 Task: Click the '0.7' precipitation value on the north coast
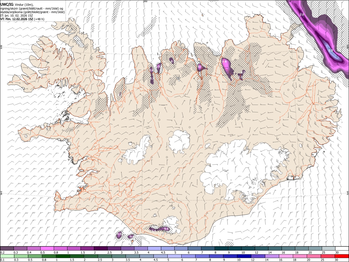[200, 67]
